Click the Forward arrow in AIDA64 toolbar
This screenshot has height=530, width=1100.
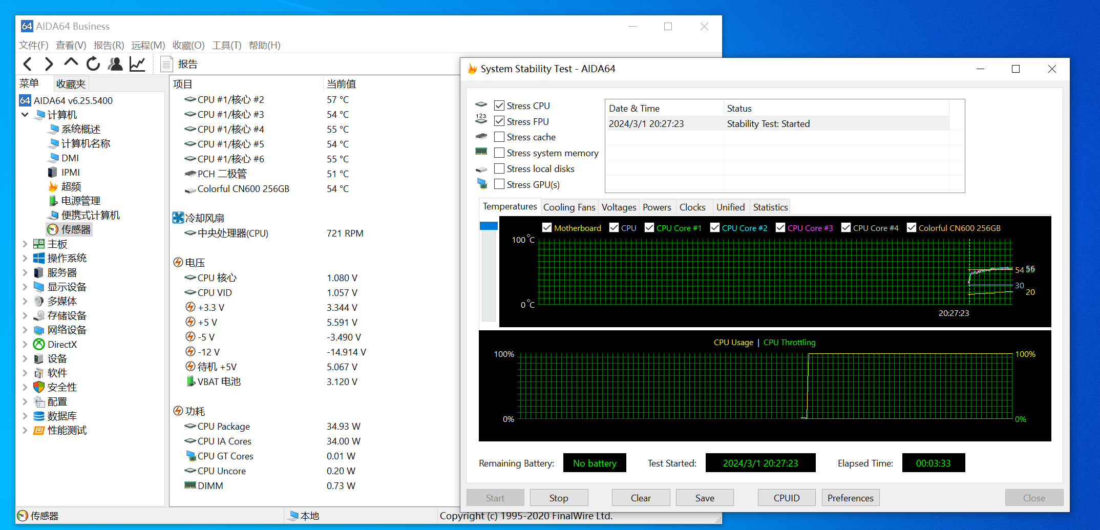(x=49, y=64)
